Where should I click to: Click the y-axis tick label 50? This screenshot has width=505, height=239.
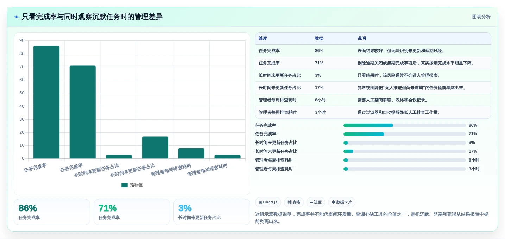point(22,93)
